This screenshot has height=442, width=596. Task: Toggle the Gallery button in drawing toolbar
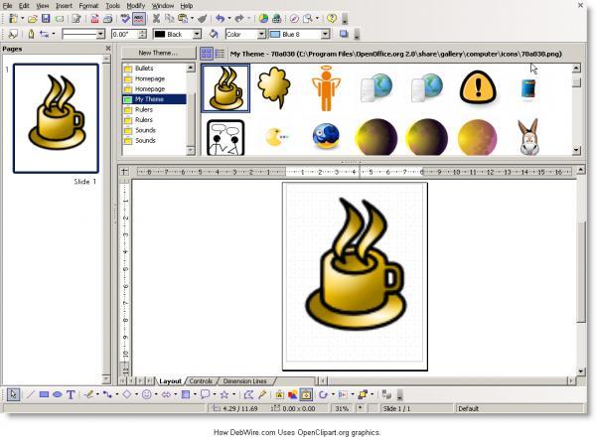click(x=307, y=394)
